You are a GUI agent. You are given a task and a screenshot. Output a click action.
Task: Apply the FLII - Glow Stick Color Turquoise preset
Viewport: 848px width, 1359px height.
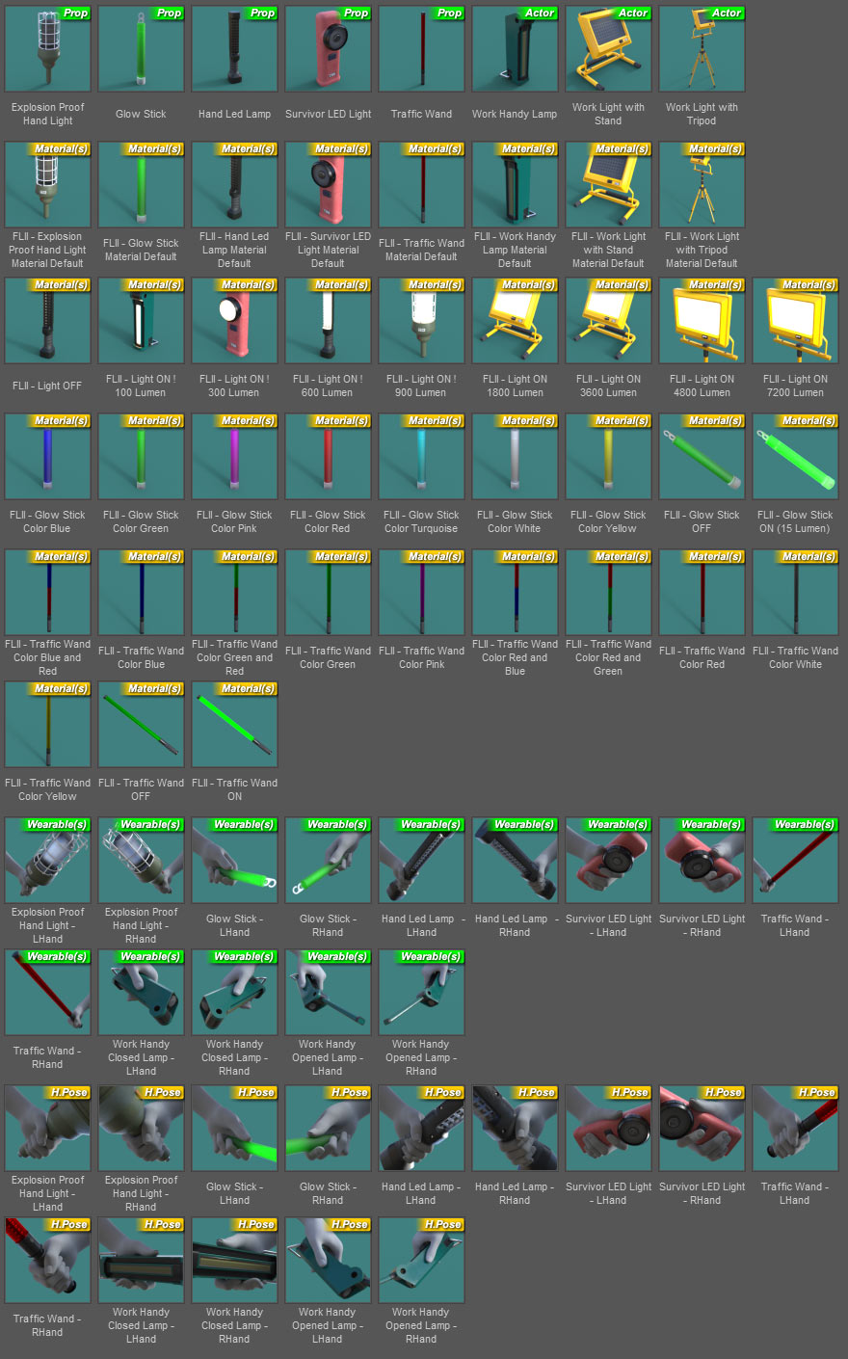tap(421, 456)
